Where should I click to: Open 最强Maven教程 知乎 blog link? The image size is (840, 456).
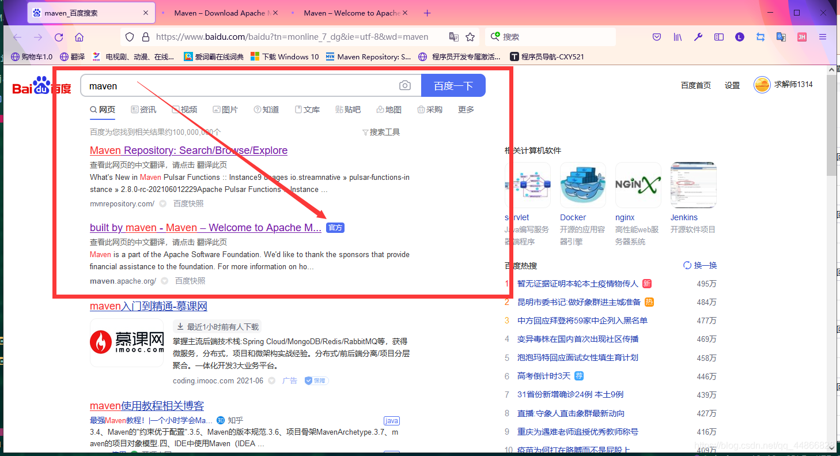tap(151, 420)
